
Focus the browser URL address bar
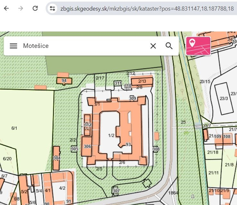point(145,9)
